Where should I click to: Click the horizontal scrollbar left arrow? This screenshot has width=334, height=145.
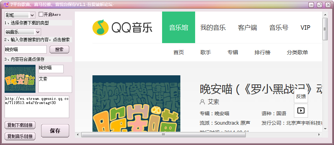point(78,134)
